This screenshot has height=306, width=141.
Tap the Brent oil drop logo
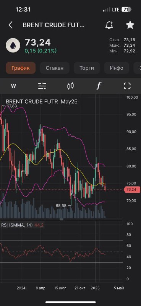point(13,45)
